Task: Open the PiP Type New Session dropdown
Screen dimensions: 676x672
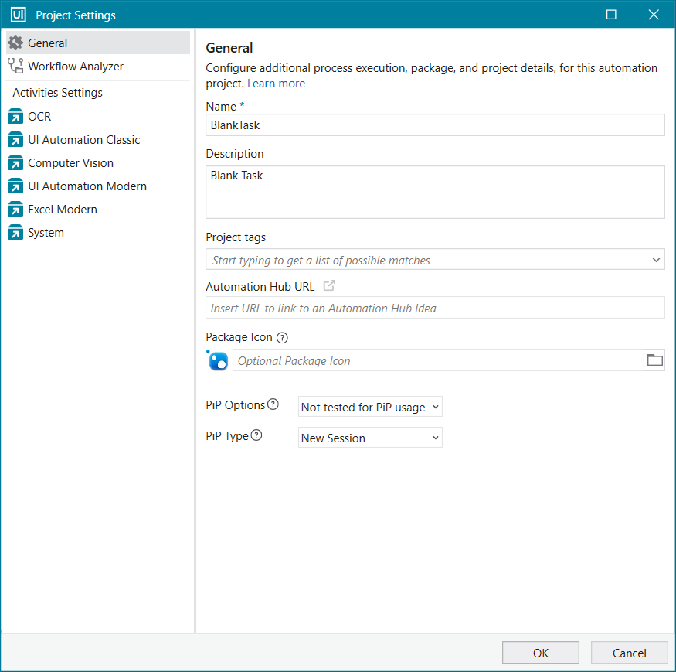Action: point(370,438)
